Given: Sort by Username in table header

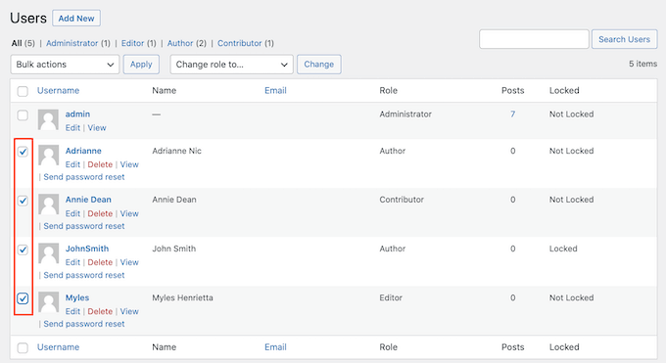Looking at the screenshot, I should tap(58, 90).
